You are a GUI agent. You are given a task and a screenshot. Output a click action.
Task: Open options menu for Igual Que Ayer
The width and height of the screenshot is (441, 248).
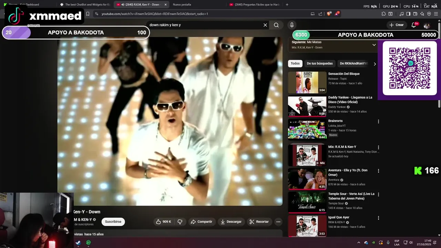point(378,218)
